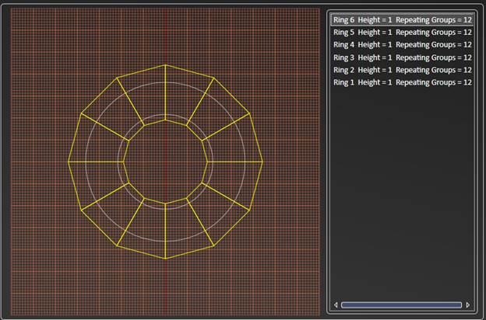The width and height of the screenshot is (486, 320).
Task: Click the bottommost vertex of outer yellow polygon
Action: click(x=166, y=259)
